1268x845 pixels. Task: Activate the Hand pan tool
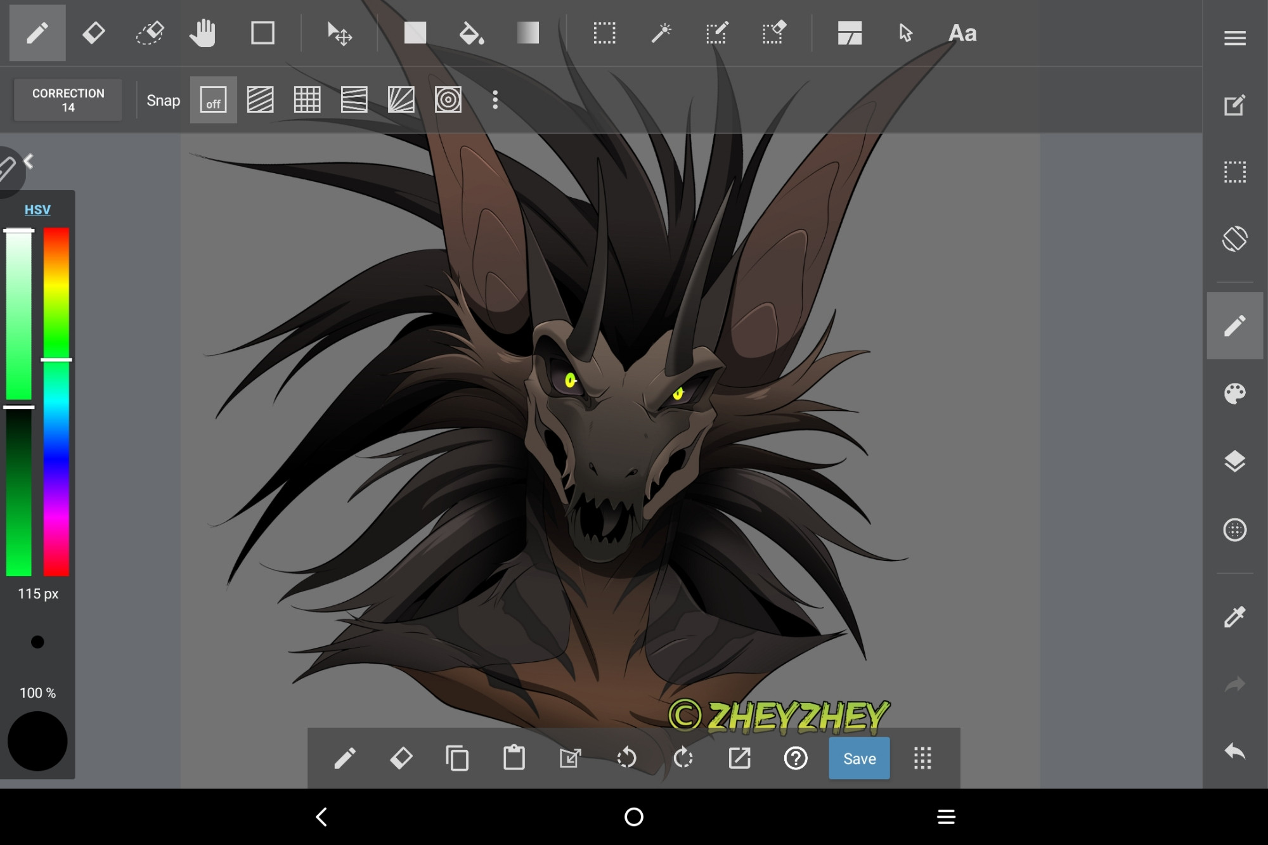coord(203,33)
